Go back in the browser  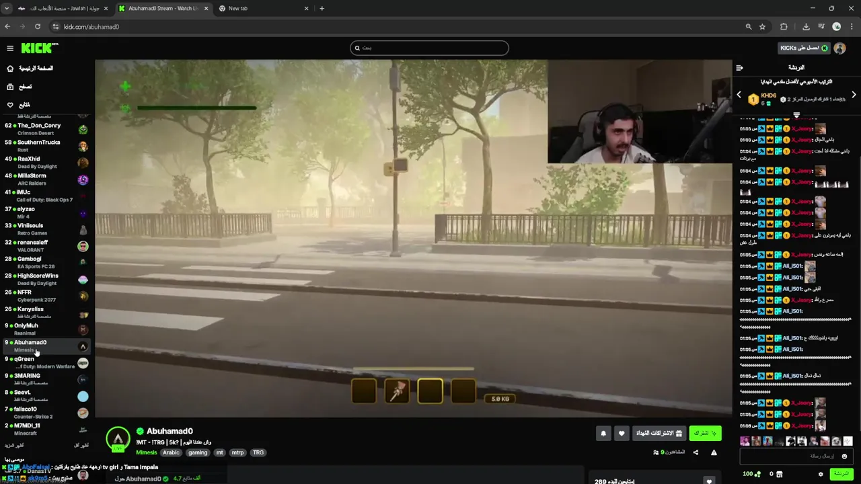click(7, 27)
